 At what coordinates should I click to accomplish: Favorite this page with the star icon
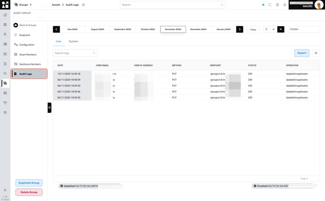83,4
